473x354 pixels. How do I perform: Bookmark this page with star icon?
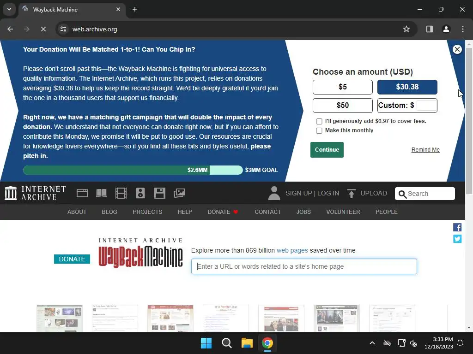(406, 29)
